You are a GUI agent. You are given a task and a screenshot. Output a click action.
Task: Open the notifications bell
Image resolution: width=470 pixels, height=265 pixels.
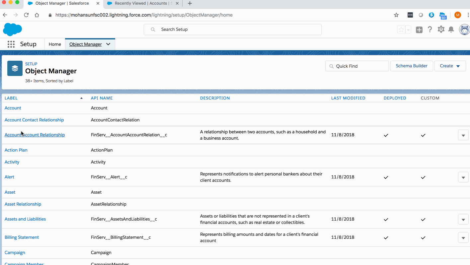click(451, 30)
